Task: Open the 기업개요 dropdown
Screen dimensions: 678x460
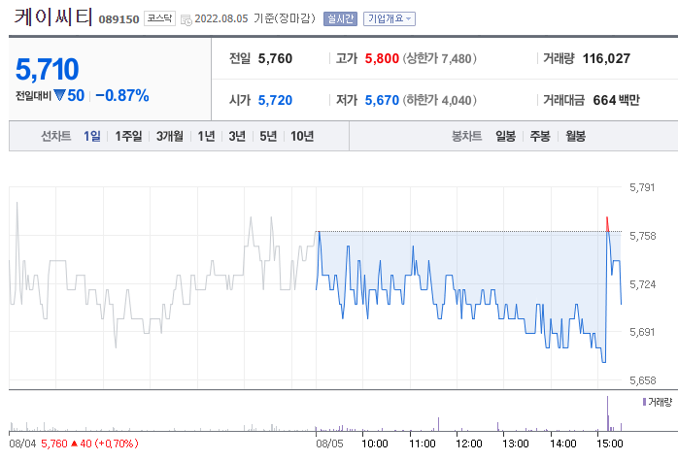Action: [x=390, y=18]
